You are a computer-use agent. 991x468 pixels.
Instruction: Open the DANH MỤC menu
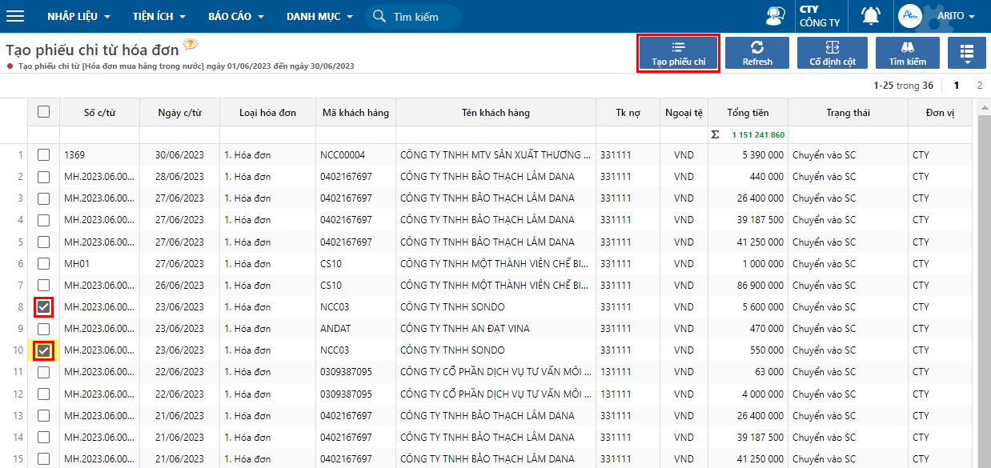[x=319, y=17]
